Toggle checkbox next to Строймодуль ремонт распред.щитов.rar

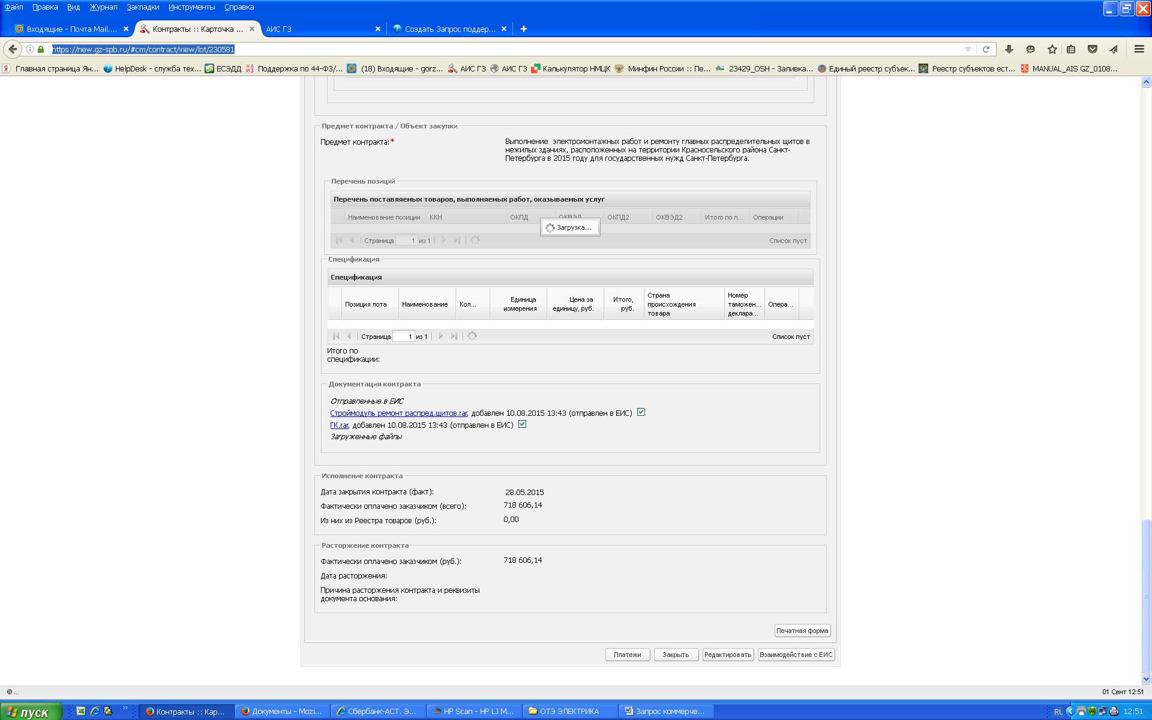pyautogui.click(x=641, y=412)
